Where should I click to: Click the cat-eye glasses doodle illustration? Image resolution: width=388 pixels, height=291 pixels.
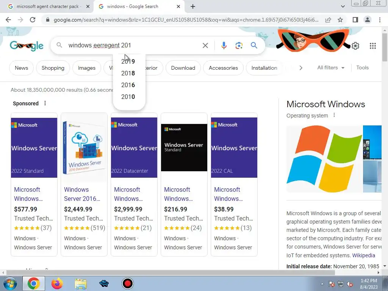pos(313,39)
